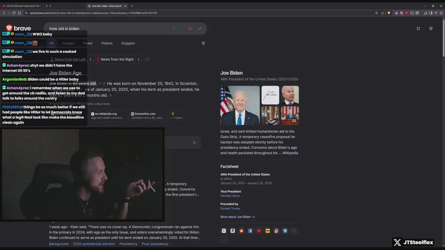445x250 pixels.
Task: Open livenowfox.com source citation
Action: pyautogui.click(x=147, y=116)
